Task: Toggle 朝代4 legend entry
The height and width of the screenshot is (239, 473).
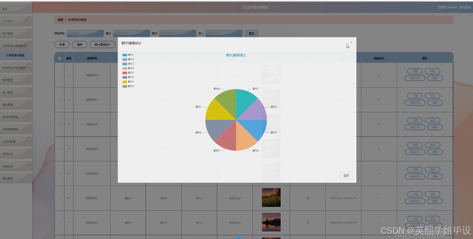Action: tap(128, 68)
